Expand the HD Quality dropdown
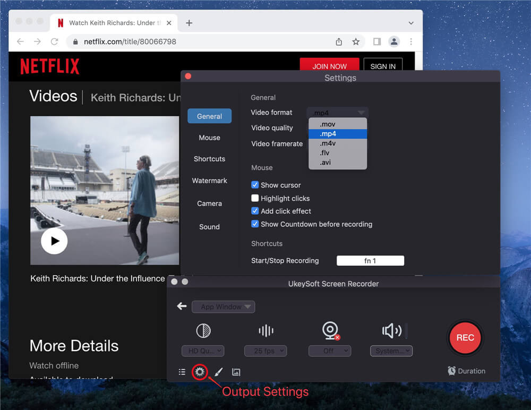The image size is (531, 410). (x=203, y=351)
